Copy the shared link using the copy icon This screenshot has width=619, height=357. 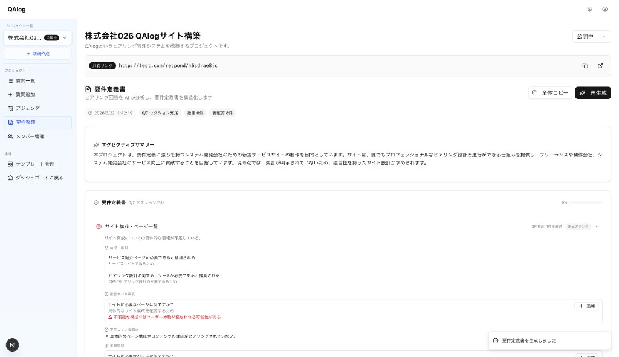click(584, 65)
